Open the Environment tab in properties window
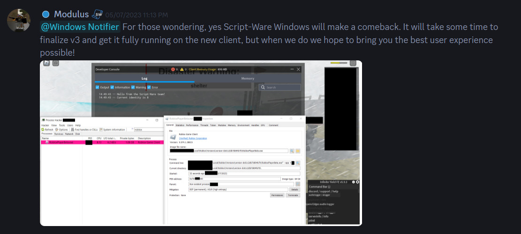 pos(243,125)
